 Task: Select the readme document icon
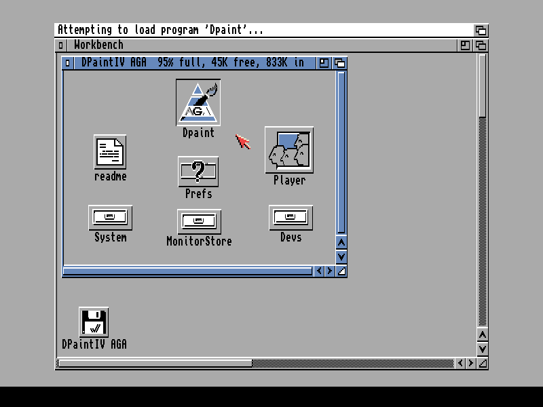click(110, 152)
